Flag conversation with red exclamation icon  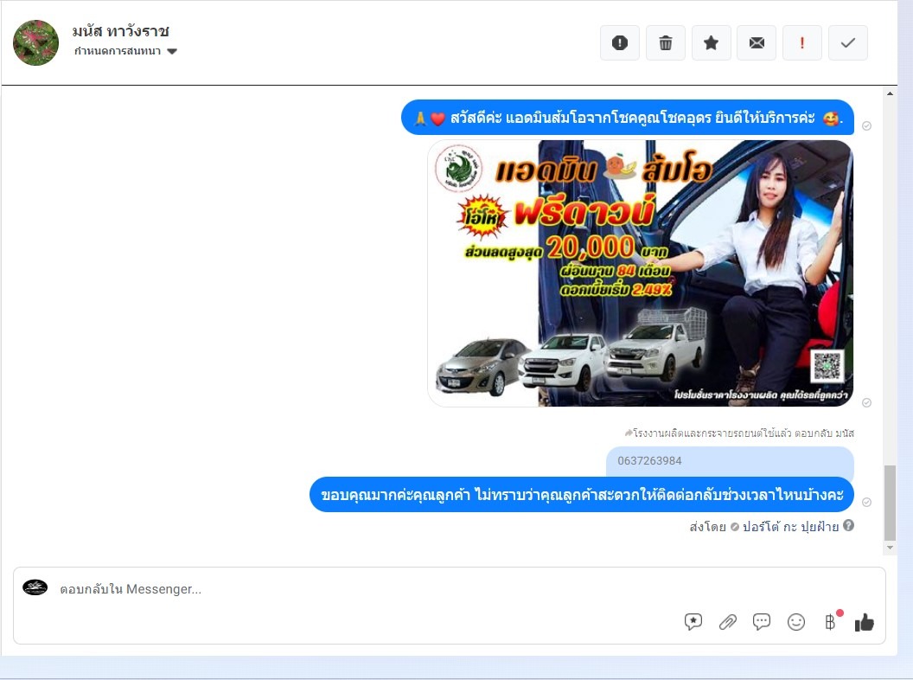pos(801,43)
